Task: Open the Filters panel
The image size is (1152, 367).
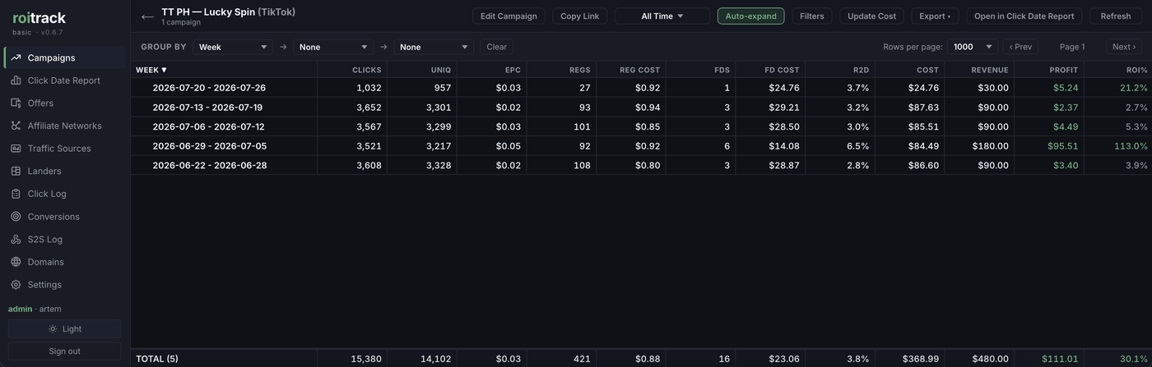Action: 812,16
